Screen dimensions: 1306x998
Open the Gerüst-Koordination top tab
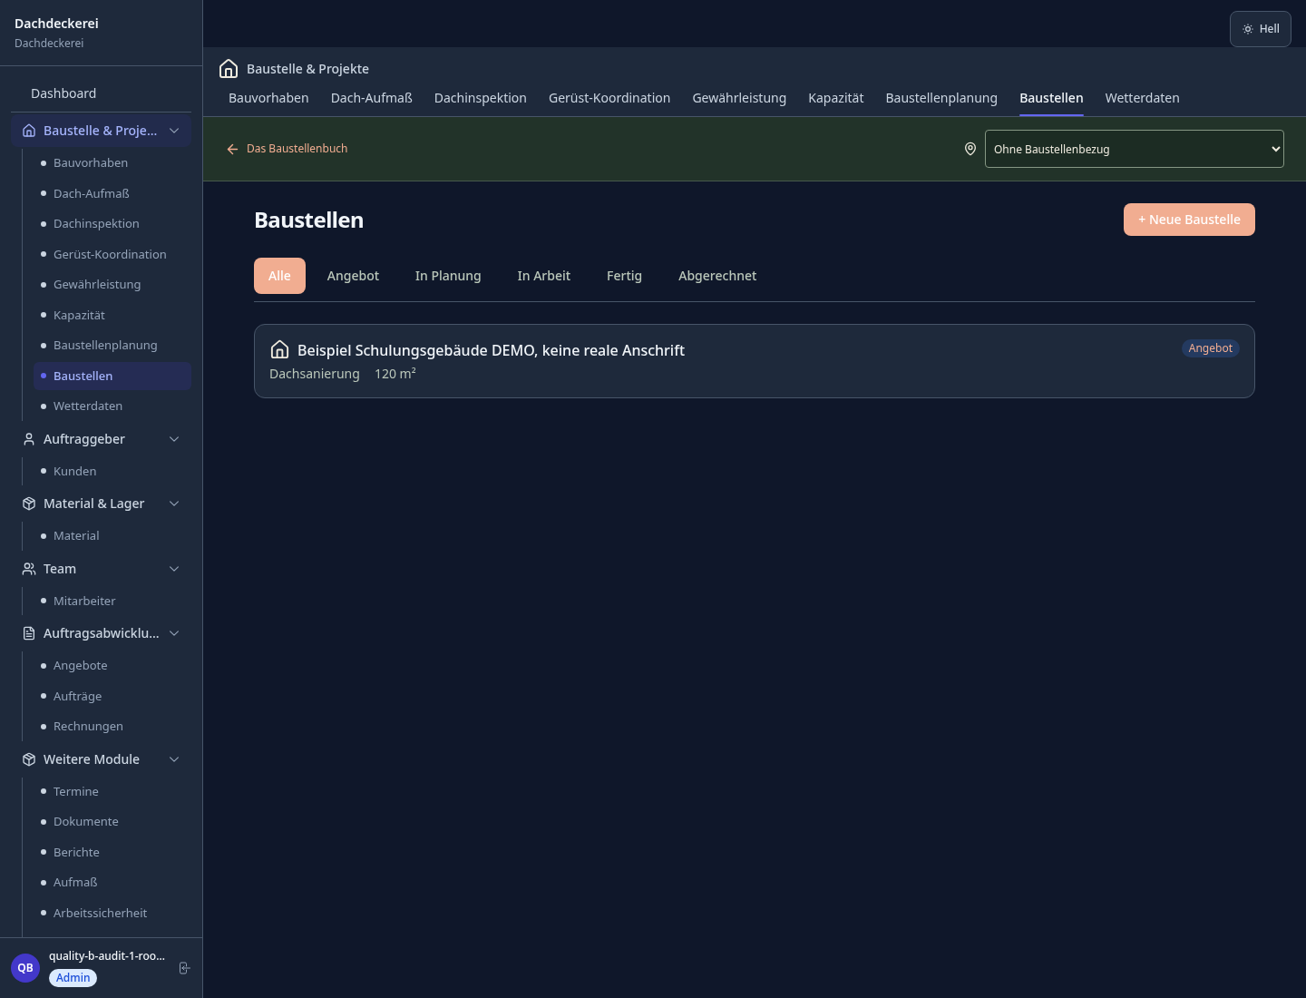point(609,98)
